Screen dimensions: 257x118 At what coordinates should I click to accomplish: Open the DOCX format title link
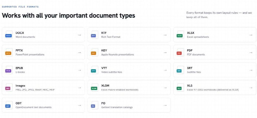point(20,33)
